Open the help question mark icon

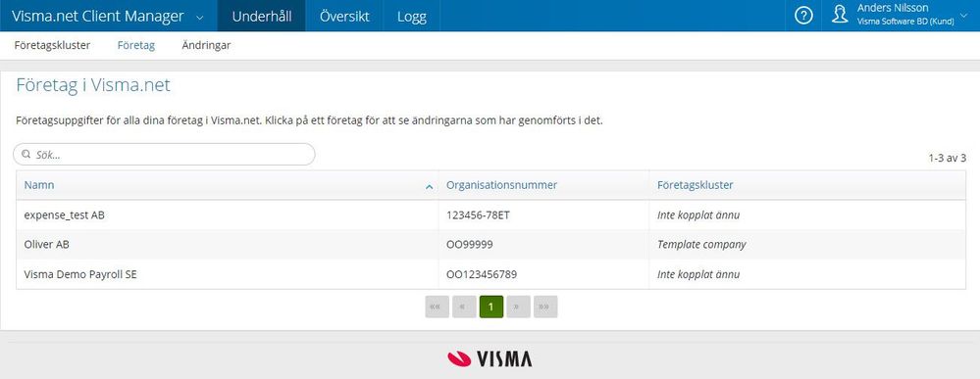coord(803,16)
